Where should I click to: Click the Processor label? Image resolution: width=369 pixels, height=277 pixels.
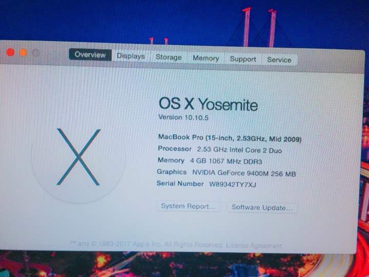pyautogui.click(x=175, y=149)
